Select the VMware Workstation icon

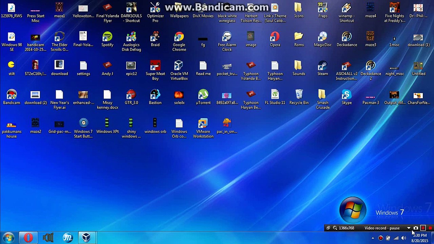click(203, 128)
